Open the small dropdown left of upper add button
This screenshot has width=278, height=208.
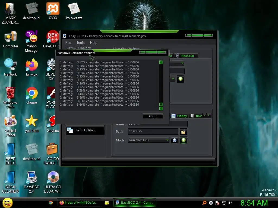[172, 79]
